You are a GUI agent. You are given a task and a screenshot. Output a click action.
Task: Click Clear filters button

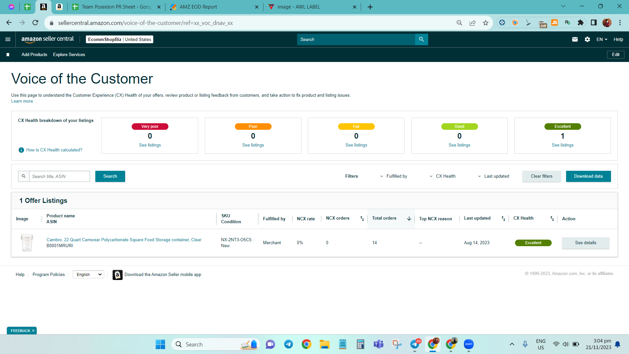click(542, 176)
